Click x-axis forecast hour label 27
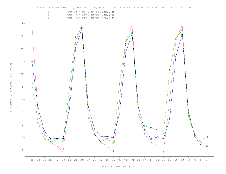Screen dimensions: 226x174 pyautogui.click(x=88, y=160)
